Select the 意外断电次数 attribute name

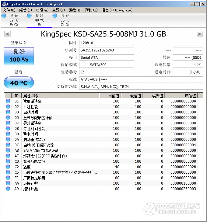(x=34, y=161)
